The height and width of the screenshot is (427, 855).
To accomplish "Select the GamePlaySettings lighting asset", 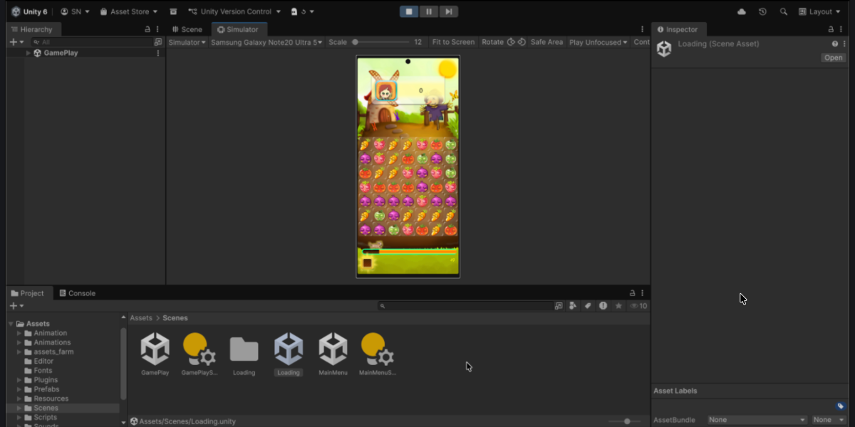I will [199, 354].
